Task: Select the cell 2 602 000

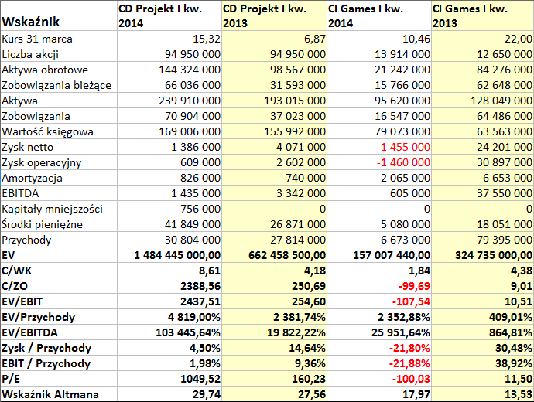Action: (274, 162)
